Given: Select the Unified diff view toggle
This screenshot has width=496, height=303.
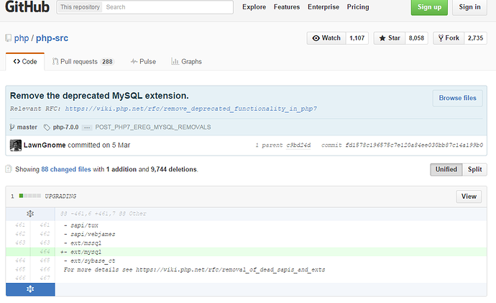Looking at the screenshot, I should pos(446,169).
